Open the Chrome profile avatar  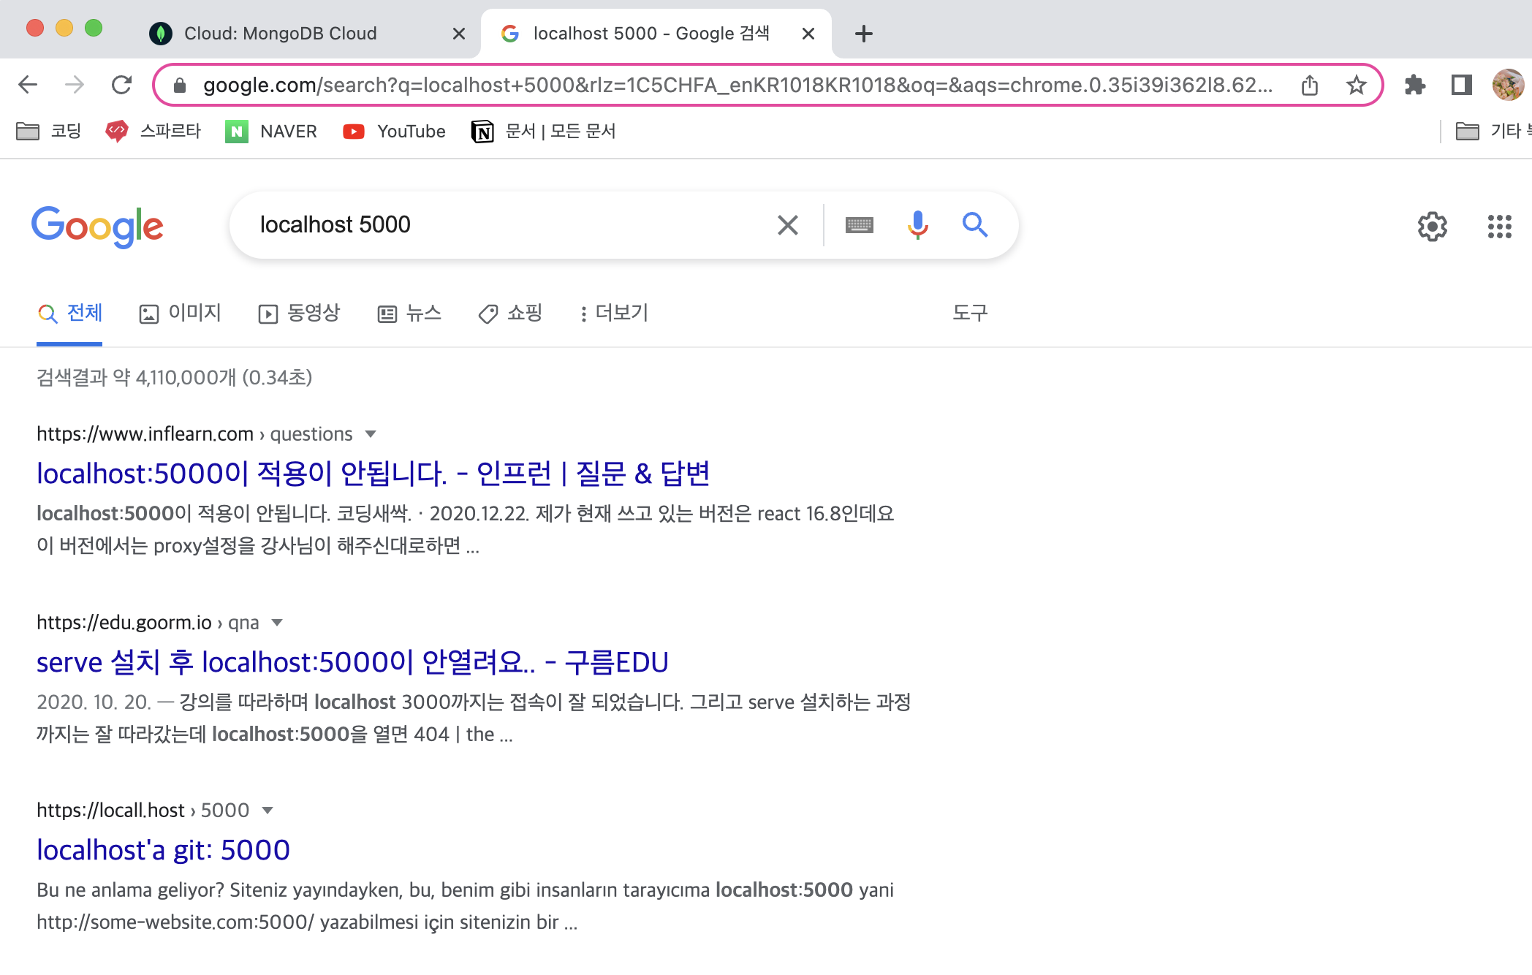[x=1509, y=86]
